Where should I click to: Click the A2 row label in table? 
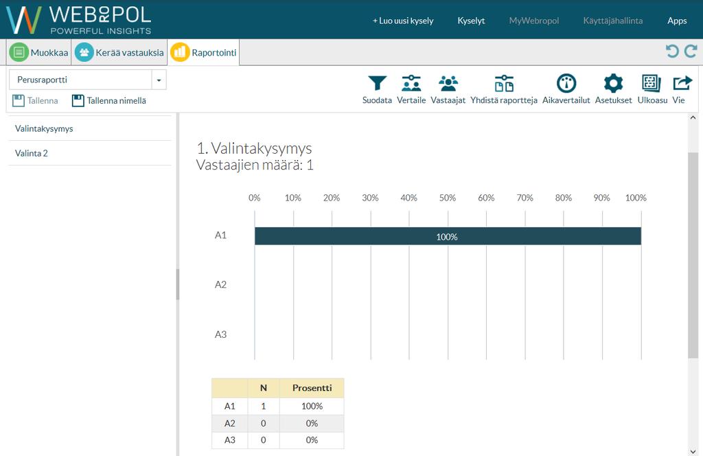pyautogui.click(x=229, y=423)
